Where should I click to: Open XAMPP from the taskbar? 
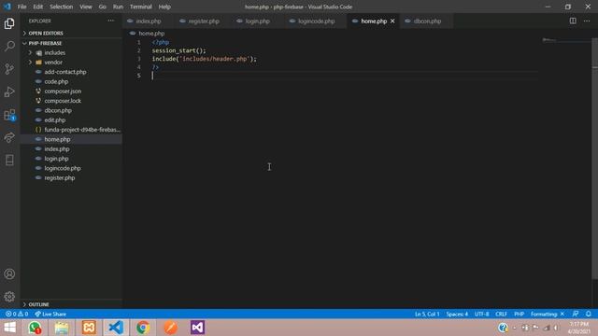coord(89,328)
